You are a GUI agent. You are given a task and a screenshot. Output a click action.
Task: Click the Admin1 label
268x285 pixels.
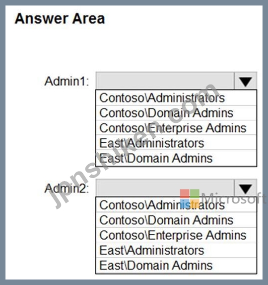pyautogui.click(x=67, y=81)
